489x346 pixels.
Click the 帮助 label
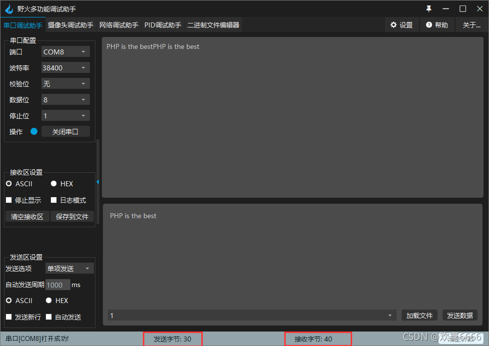(x=441, y=25)
